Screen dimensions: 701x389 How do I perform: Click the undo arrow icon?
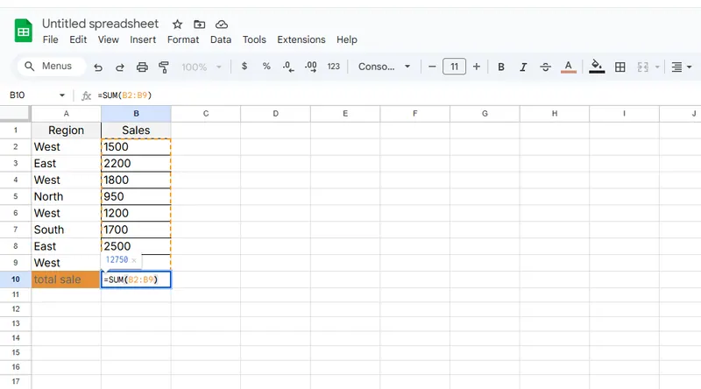pyautogui.click(x=98, y=67)
